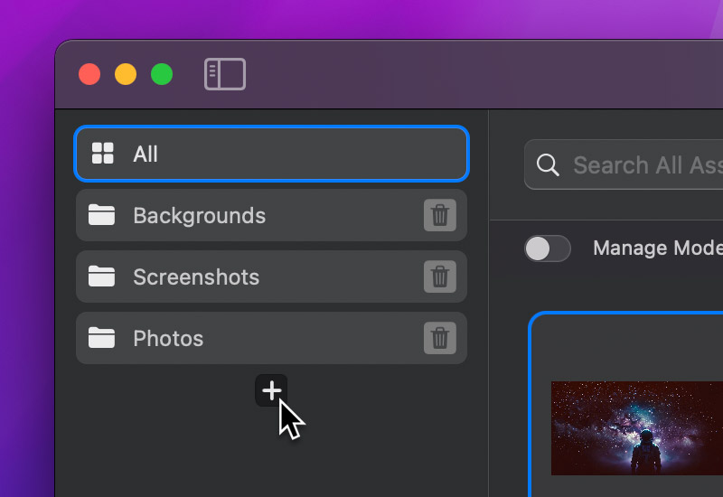Add a new folder with the plus button
The height and width of the screenshot is (497, 723).
coord(271,390)
